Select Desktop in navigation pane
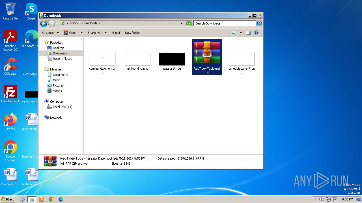362x203 pixels. [x=58, y=48]
